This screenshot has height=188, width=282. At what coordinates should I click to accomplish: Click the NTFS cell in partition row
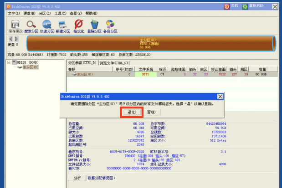click(x=146, y=74)
